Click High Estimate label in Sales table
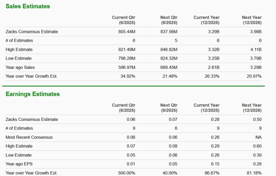276x176 pixels. click(x=19, y=50)
